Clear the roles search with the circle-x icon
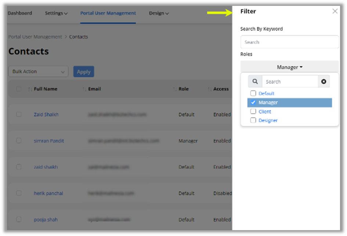 click(323, 81)
